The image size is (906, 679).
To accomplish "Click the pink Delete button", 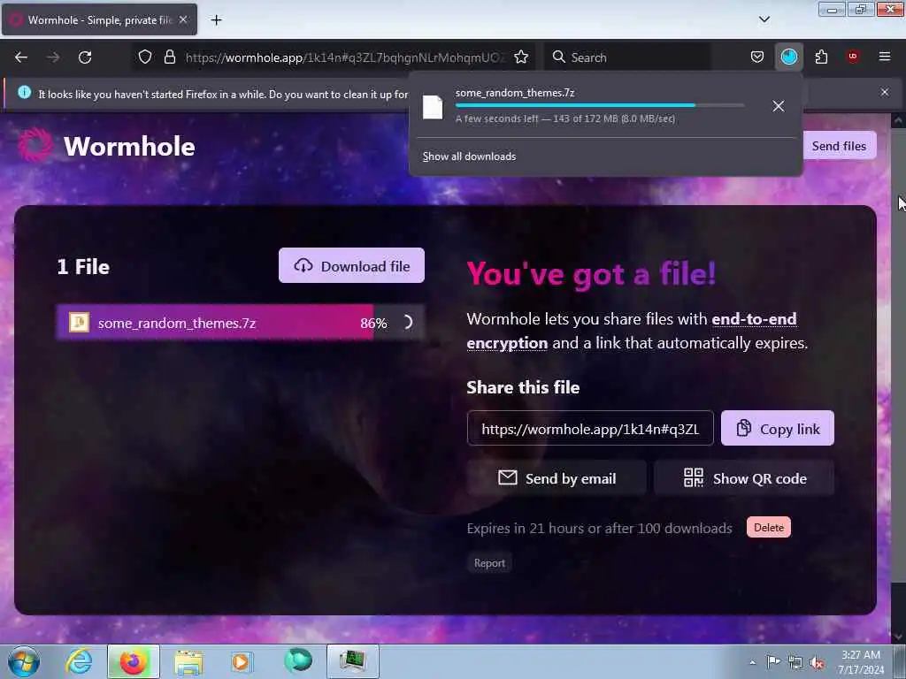I will [x=769, y=528].
